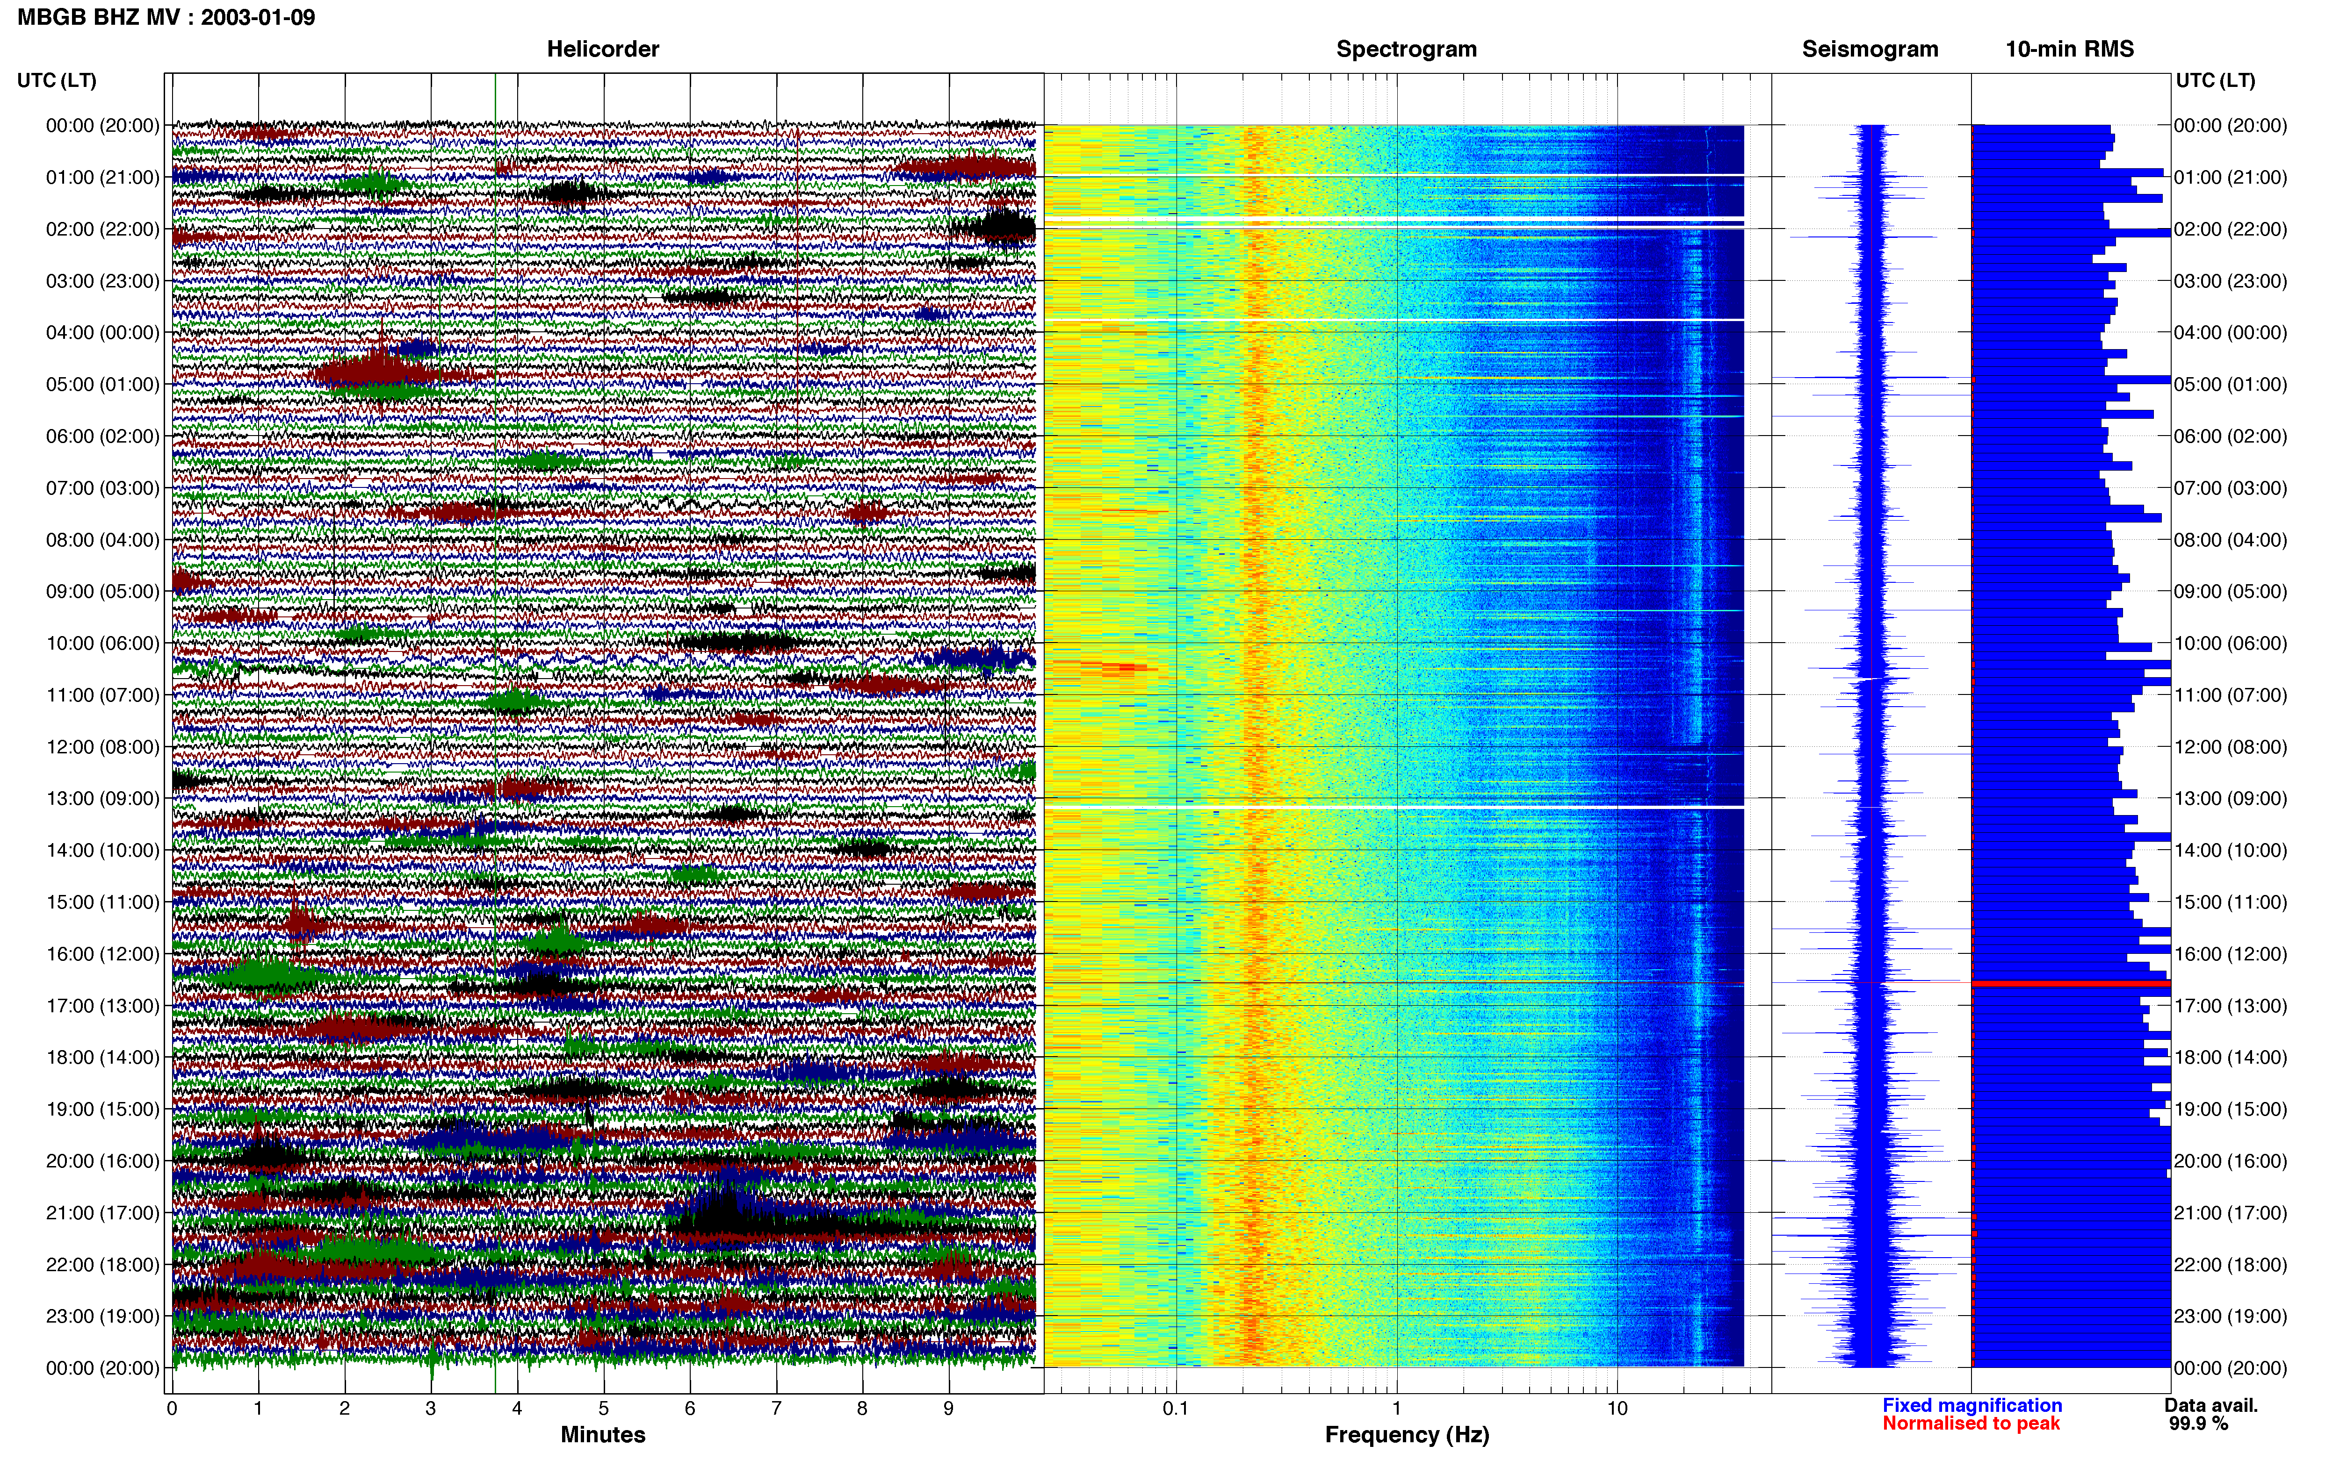Click the '0.1' frequency tick label
This screenshot has height=1467, width=2347.
click(x=1176, y=1409)
